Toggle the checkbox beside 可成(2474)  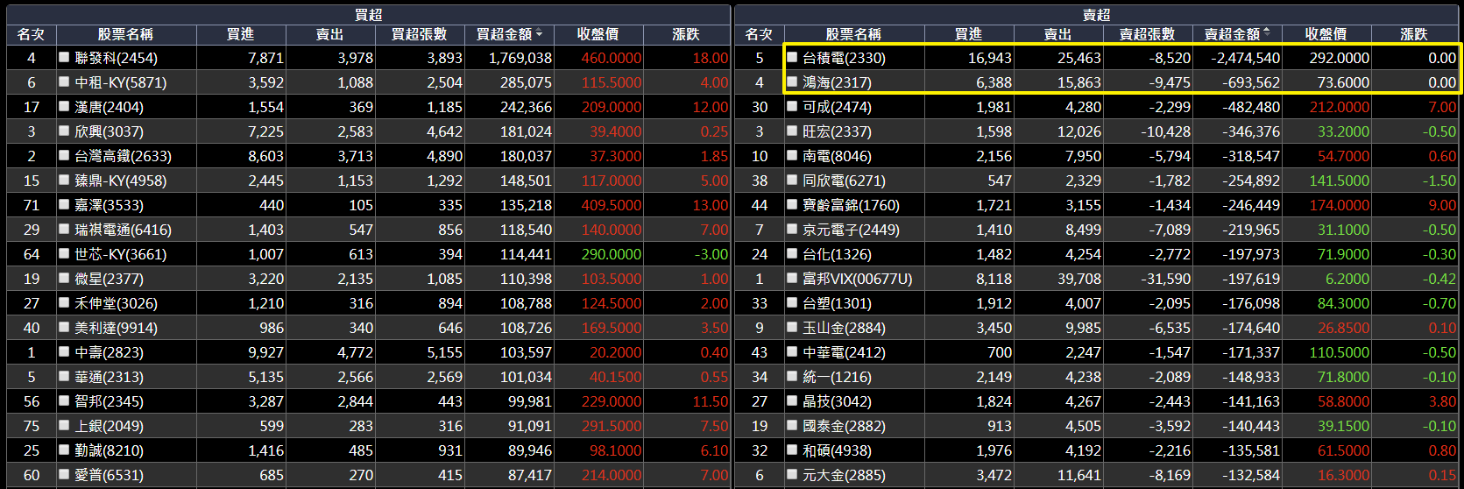[792, 106]
